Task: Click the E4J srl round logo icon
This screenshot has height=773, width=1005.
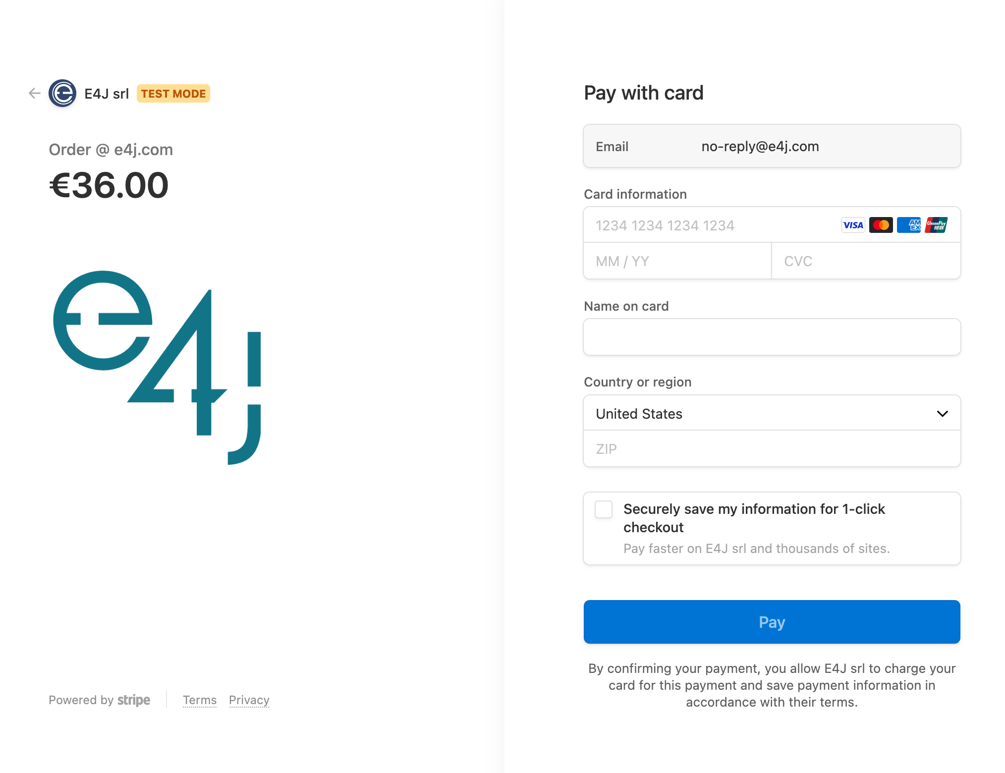Action: point(62,93)
